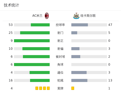Screen dimensions: 121x93
Task: Open the 纽卡斯尔联 team name link
Action: click(88, 16)
